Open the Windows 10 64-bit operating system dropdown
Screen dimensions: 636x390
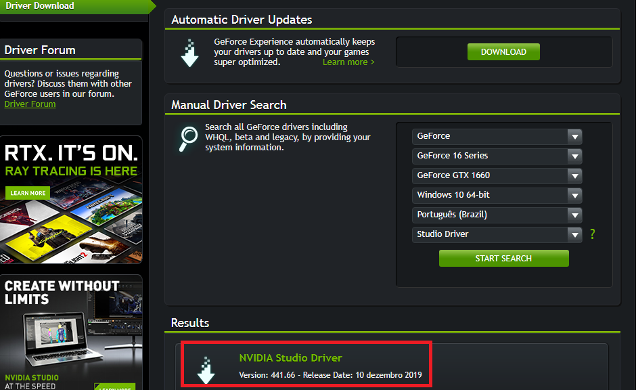pos(497,195)
